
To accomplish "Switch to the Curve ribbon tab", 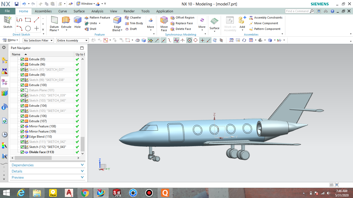I will click(x=63, y=11).
